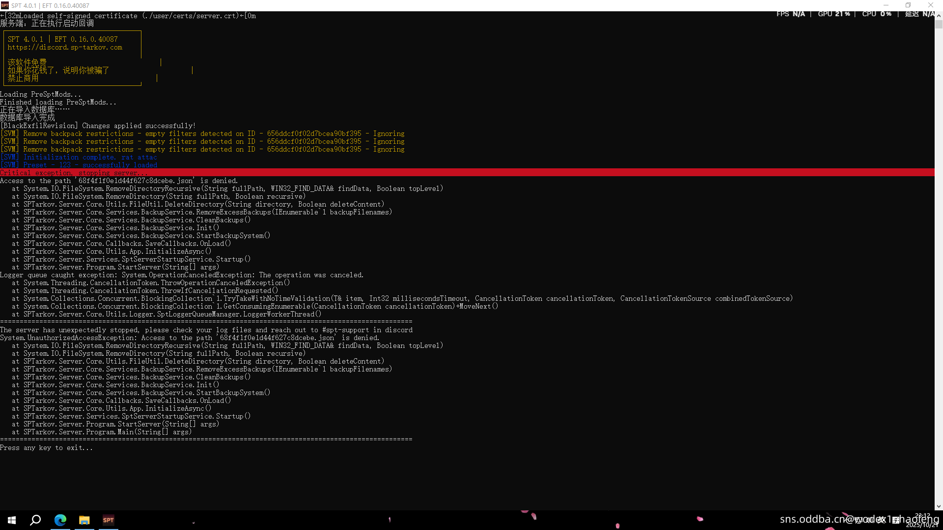Click the scrollbar down arrow

pyautogui.click(x=939, y=506)
